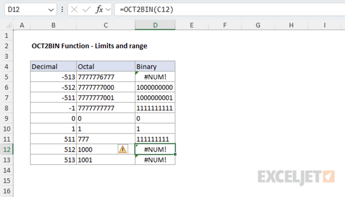
Task: Open the Name Box dropdown arrow
Action: [x=51, y=10]
